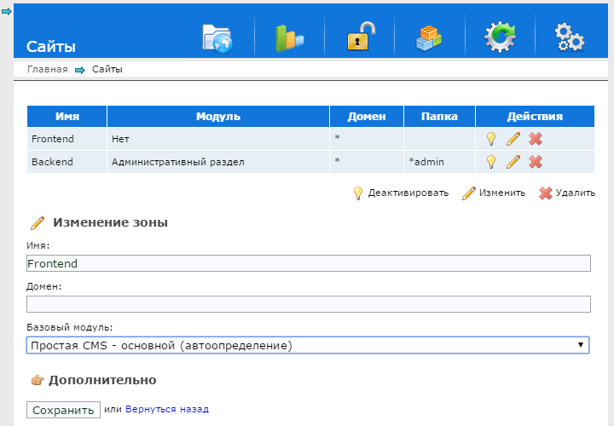This screenshot has width=614, height=426.
Task: Go to Главная breadcrumb link
Action: pyautogui.click(x=48, y=69)
